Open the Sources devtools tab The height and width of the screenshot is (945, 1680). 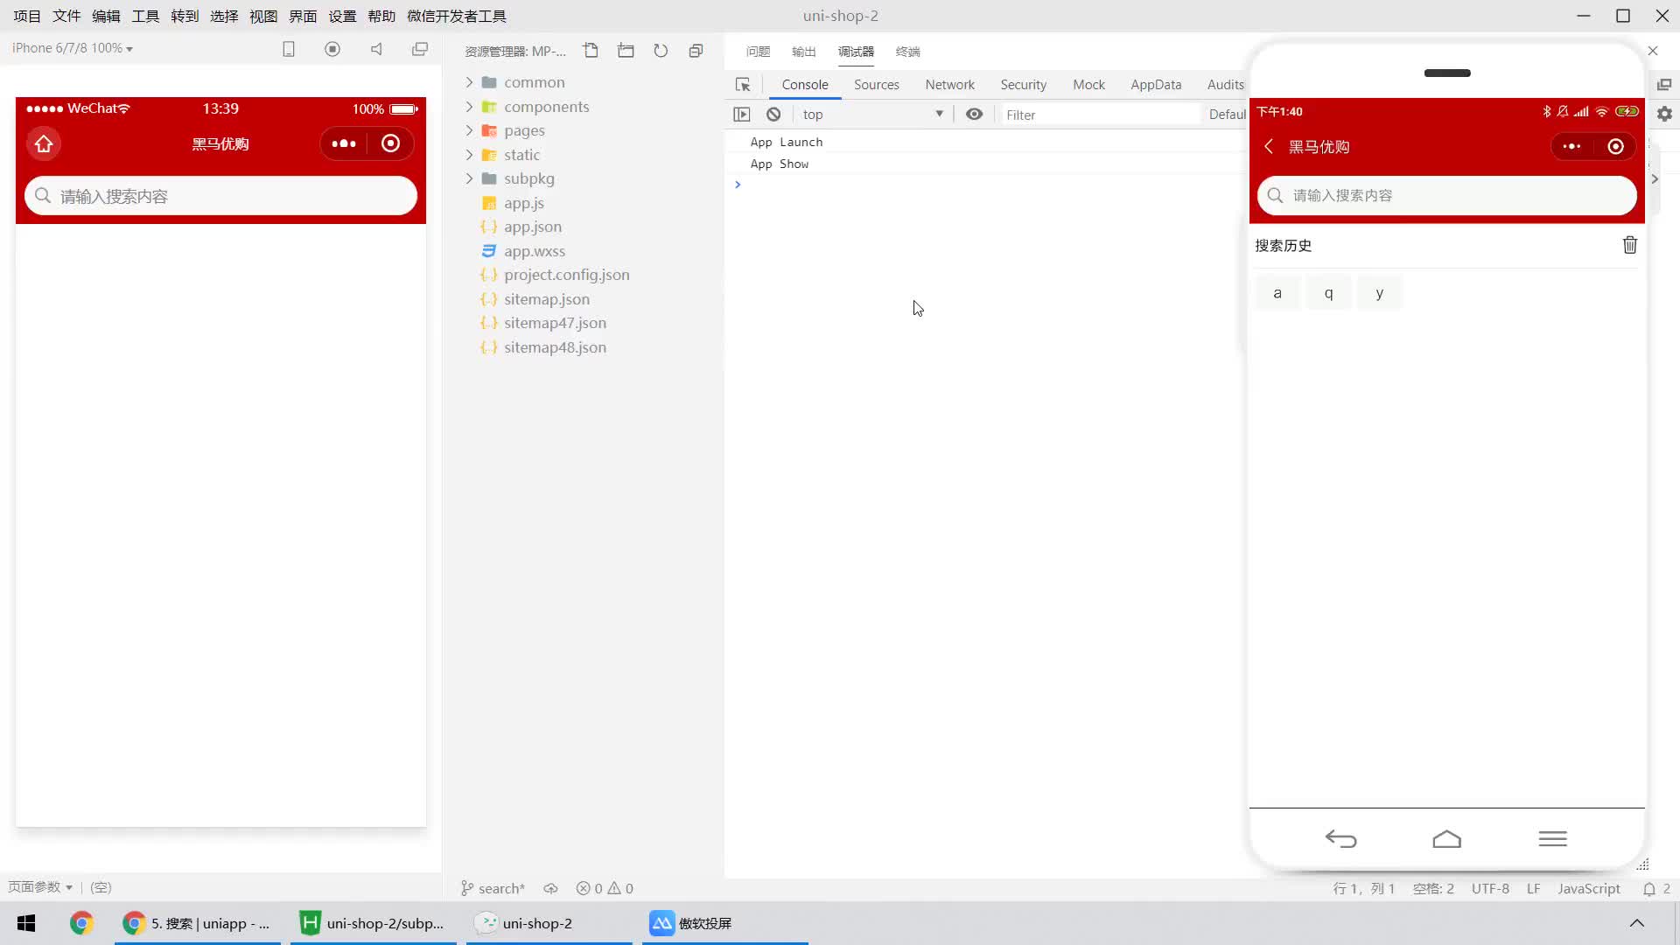[x=876, y=85]
